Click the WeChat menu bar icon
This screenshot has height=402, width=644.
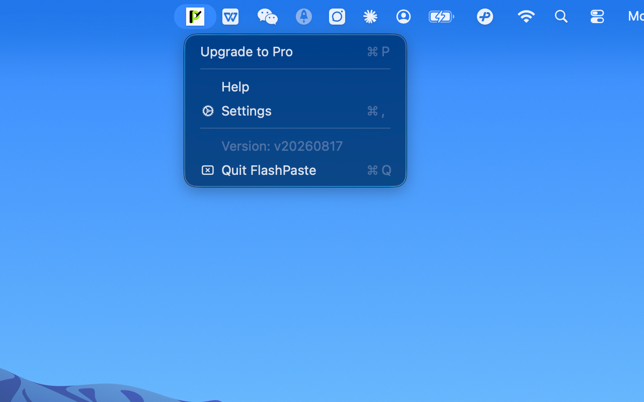[268, 17]
